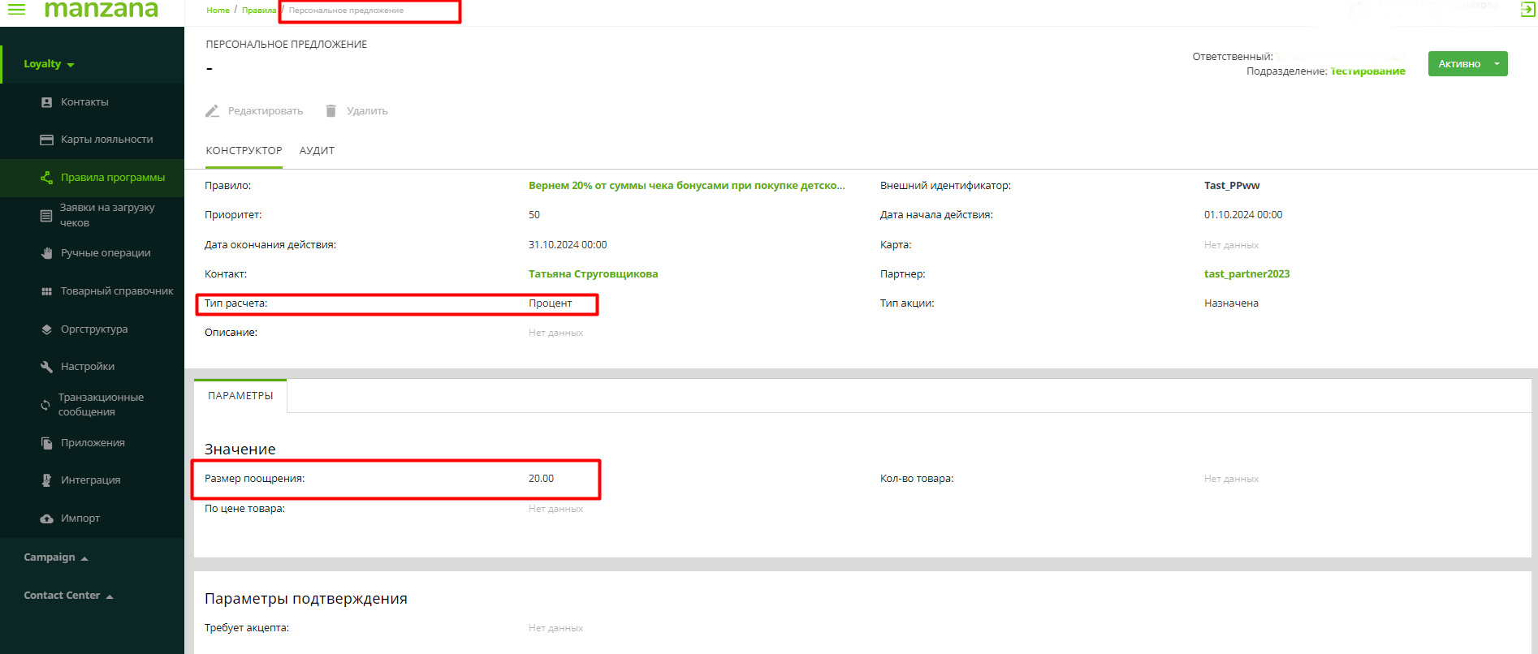
Task: Click the Импорт cloud upload icon
Action: [46, 518]
